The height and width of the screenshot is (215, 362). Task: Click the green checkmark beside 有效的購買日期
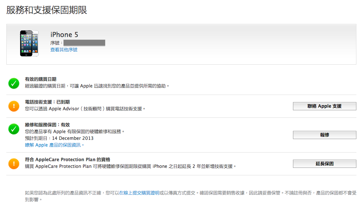pyautogui.click(x=14, y=83)
